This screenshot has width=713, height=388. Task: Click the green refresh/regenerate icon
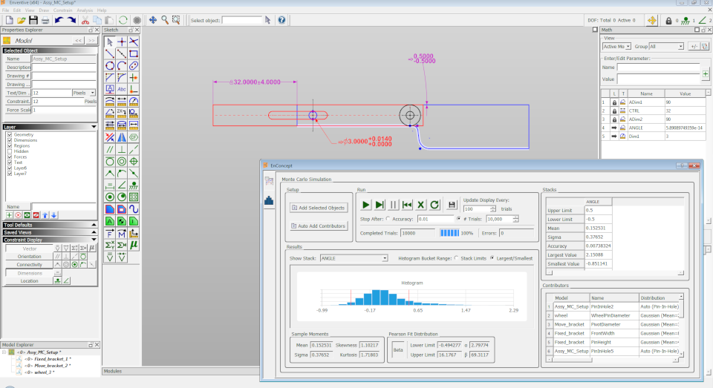click(123, 21)
